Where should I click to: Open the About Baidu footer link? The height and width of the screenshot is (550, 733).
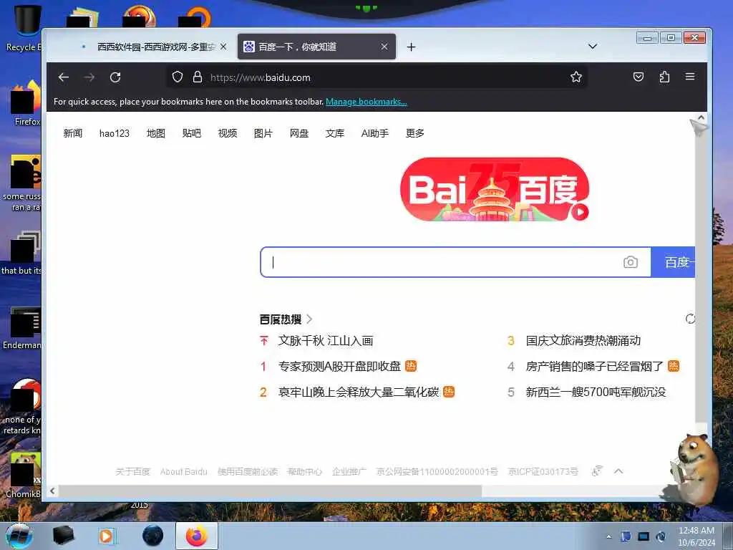tap(184, 471)
